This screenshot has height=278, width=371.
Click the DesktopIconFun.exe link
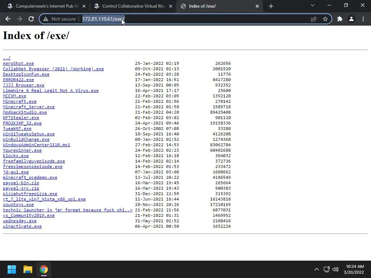coord(26,74)
